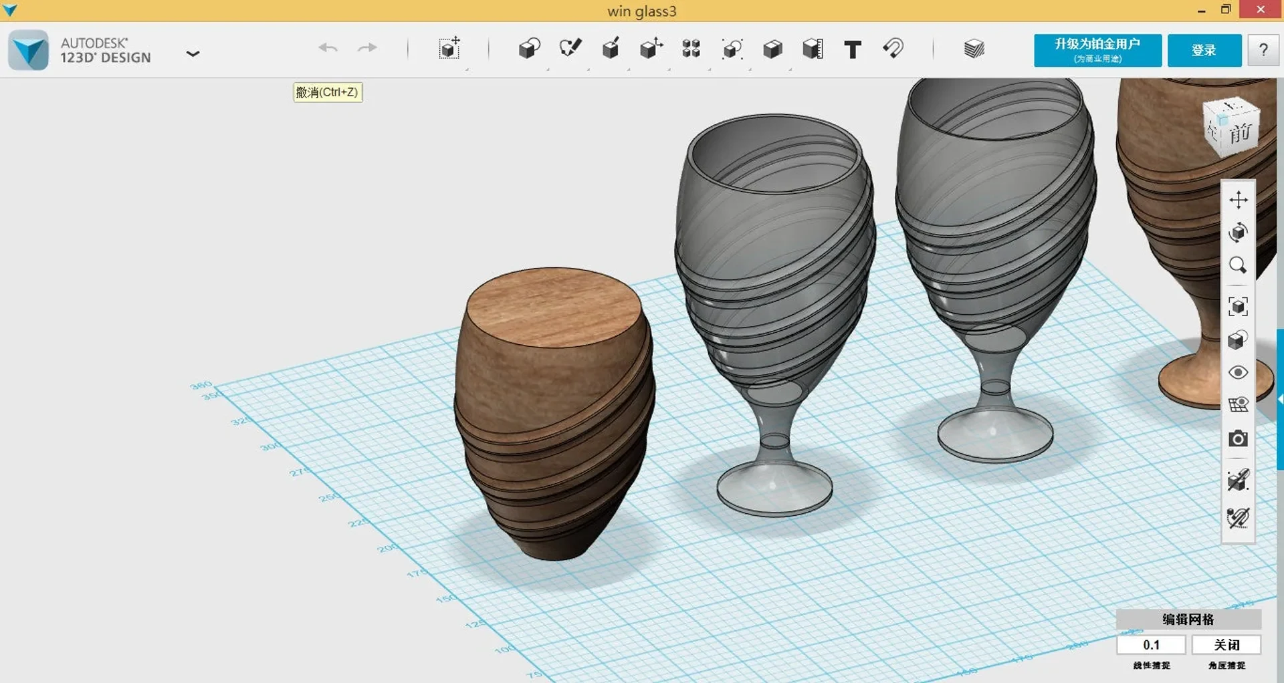Toggle perspective or orthographic view
Image resolution: width=1284 pixels, height=683 pixels.
pos(1239,340)
